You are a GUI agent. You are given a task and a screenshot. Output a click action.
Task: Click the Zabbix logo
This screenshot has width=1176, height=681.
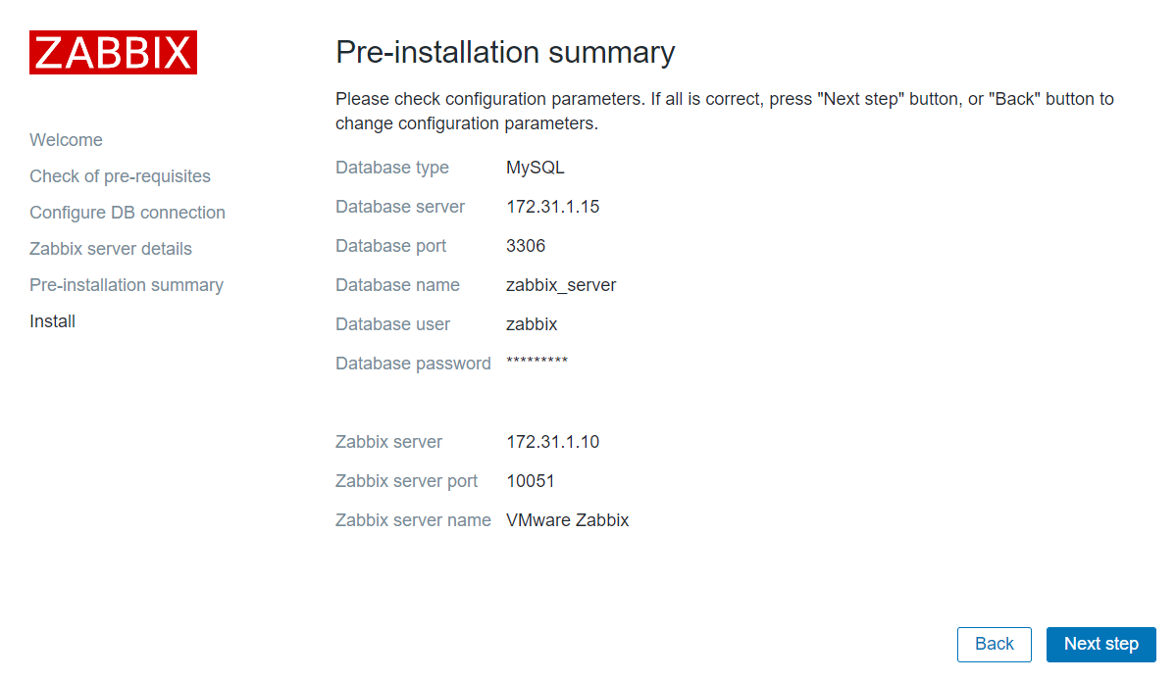(x=113, y=53)
